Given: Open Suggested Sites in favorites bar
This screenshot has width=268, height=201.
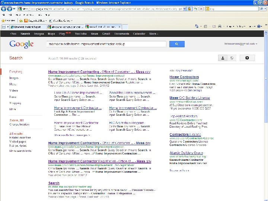Looking at the screenshot, I should point(35,21).
